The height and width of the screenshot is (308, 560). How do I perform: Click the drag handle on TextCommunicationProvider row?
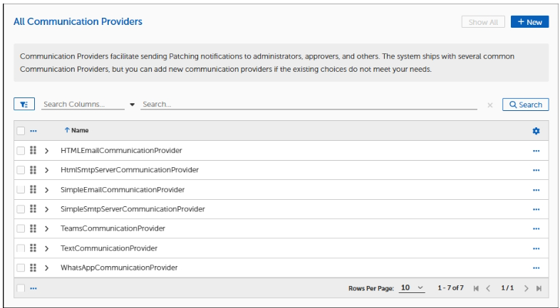click(x=33, y=248)
